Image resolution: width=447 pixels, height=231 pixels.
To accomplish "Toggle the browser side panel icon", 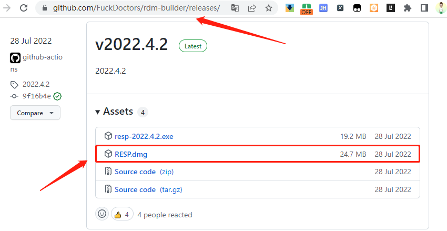I will coord(424,8).
